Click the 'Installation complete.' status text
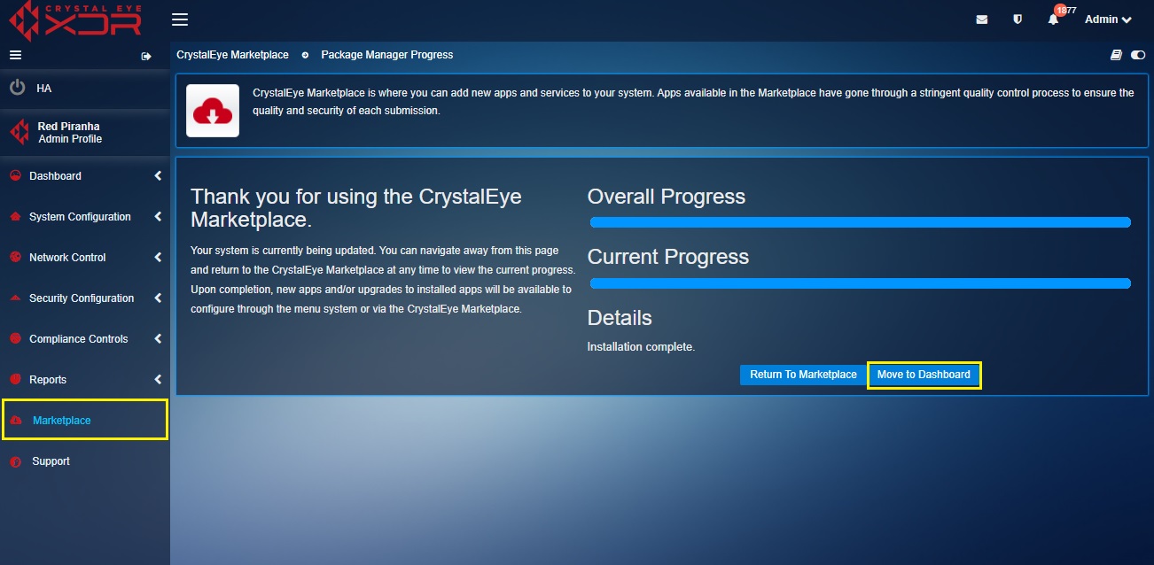 (641, 347)
